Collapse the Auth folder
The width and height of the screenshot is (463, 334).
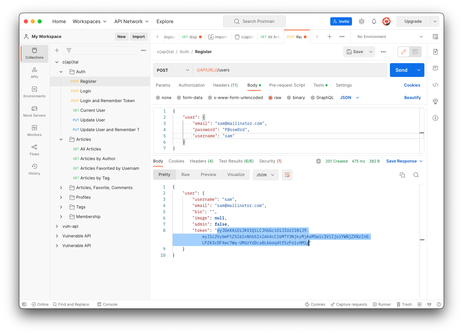[x=61, y=72]
